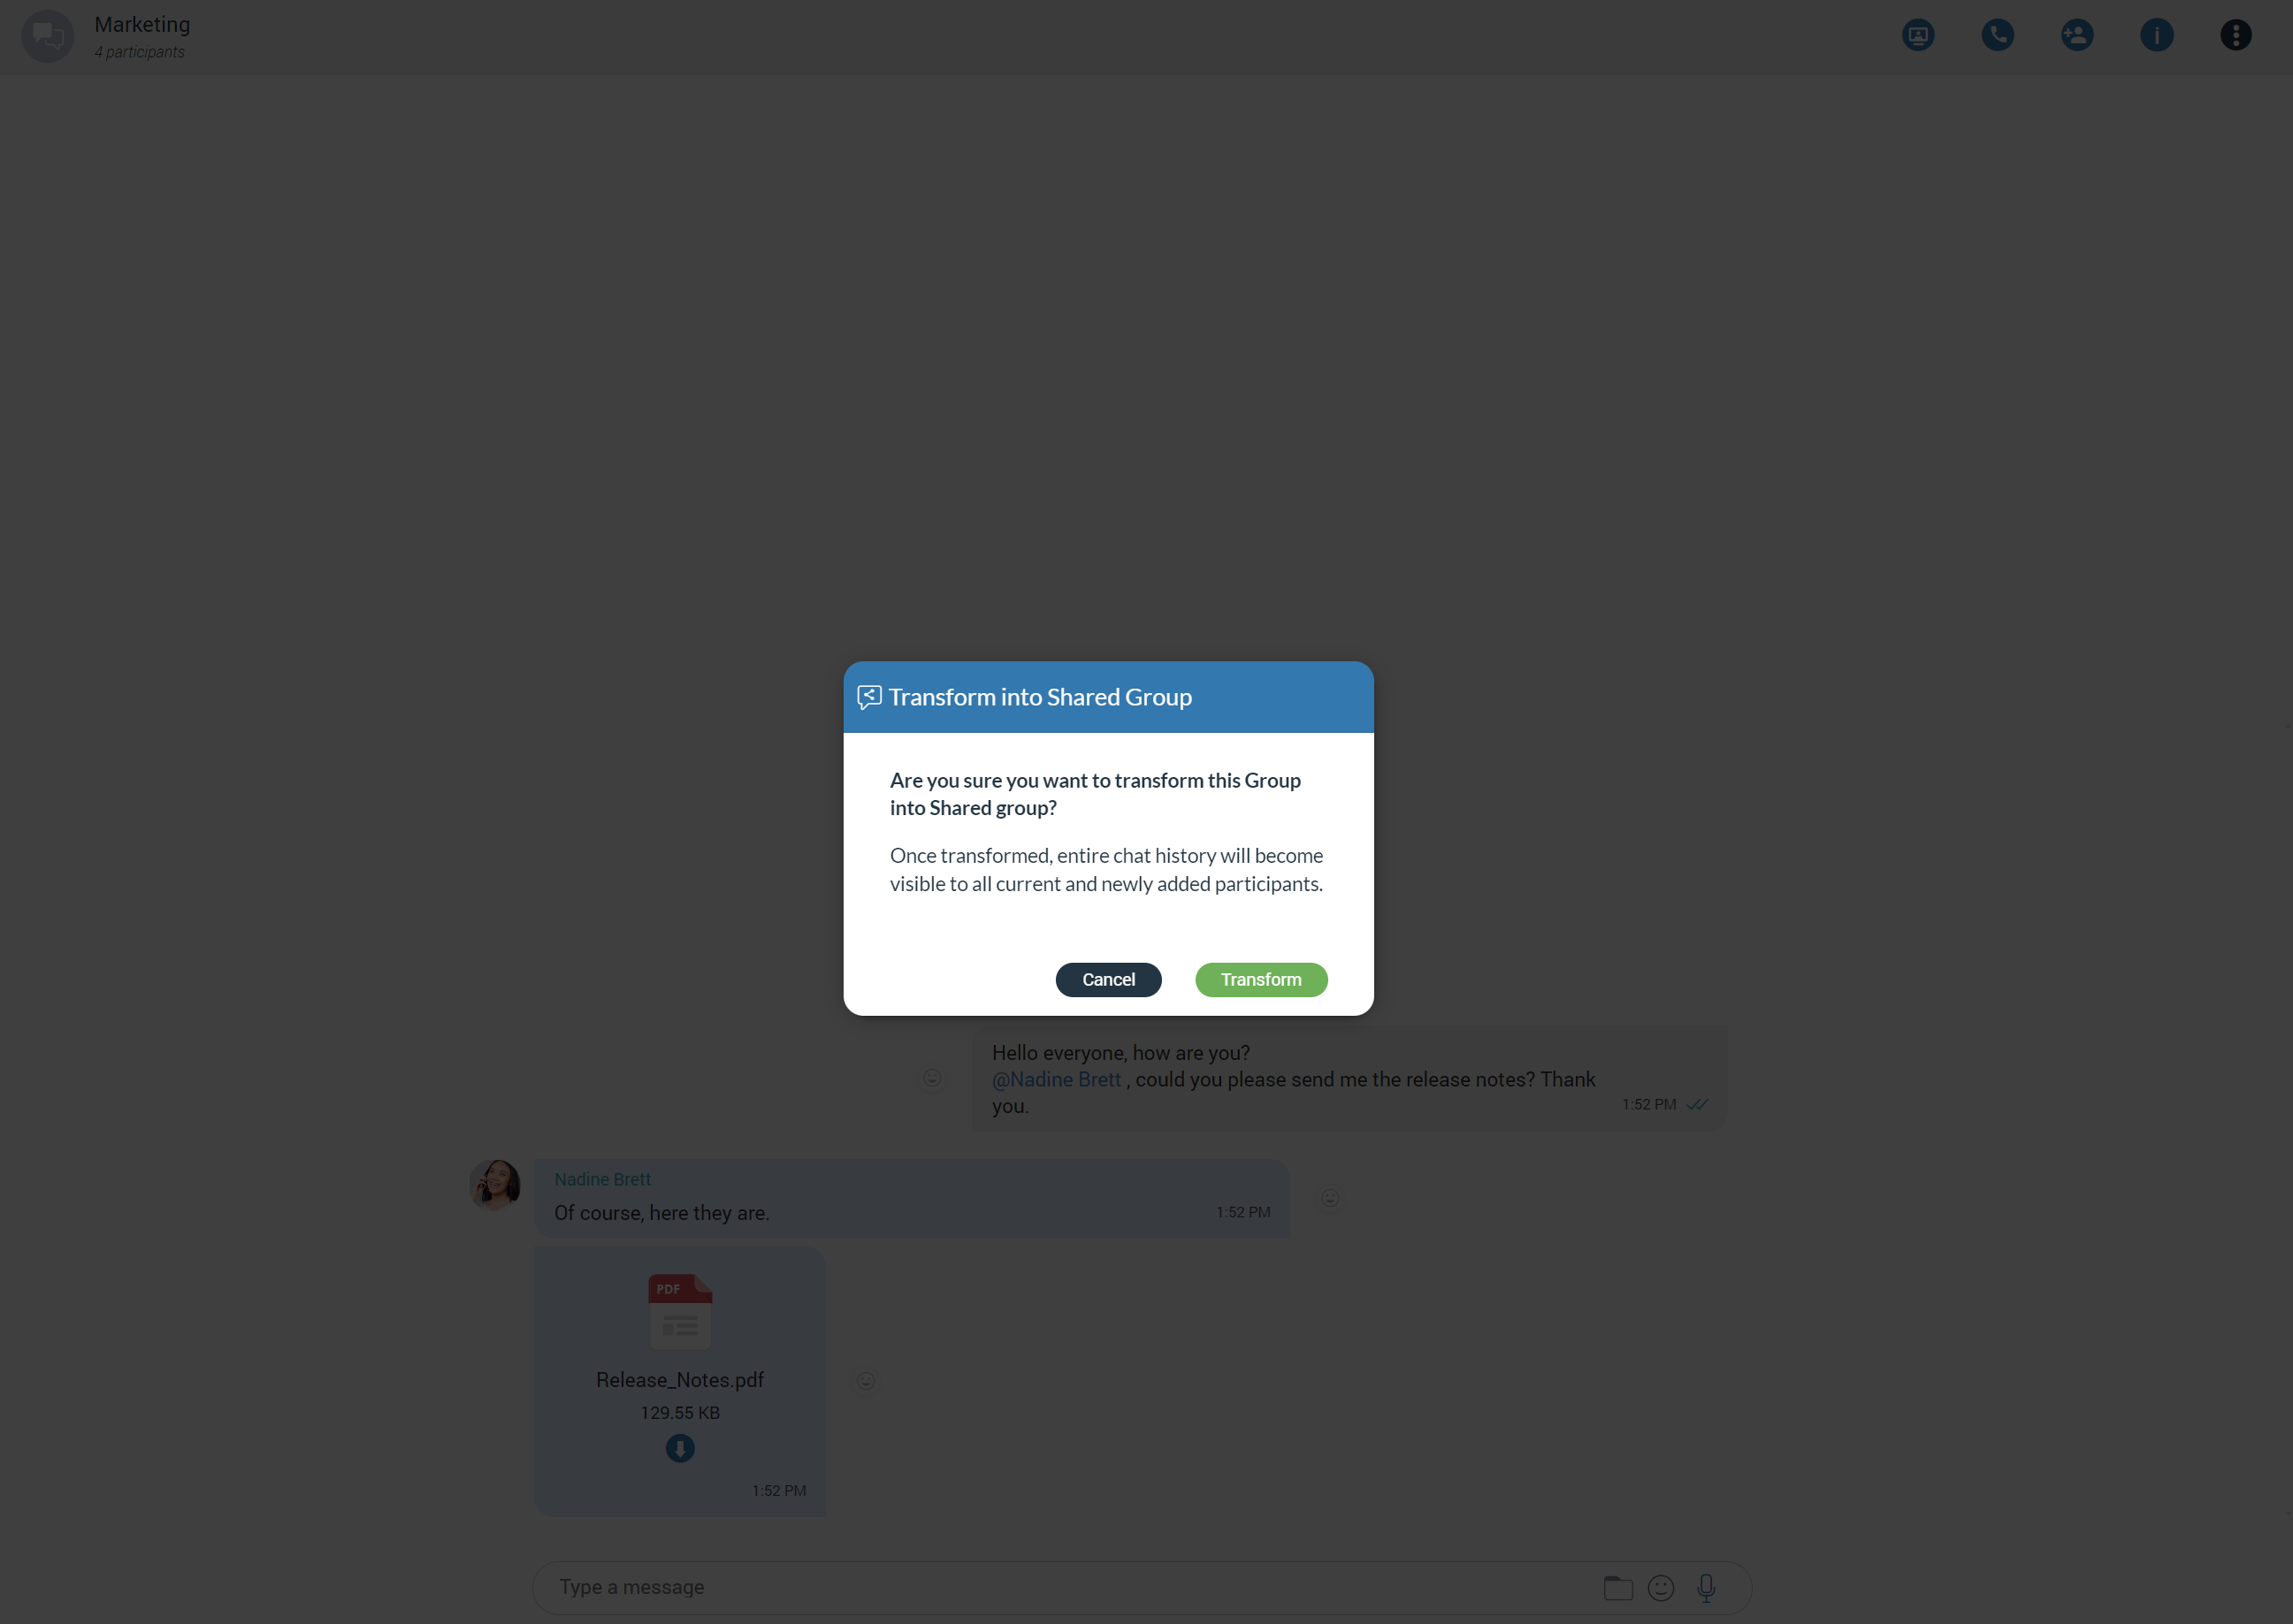
Task: Click the emoji icon in message bar
Action: (1662, 1587)
